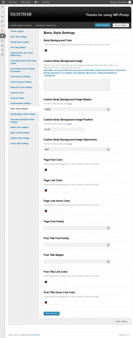
Task: Click Install Guide & Tutorials link
Action: tap(21, 25)
